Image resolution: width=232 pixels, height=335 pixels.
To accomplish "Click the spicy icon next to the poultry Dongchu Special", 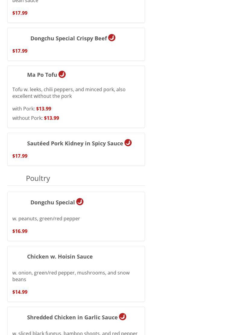I will coord(80,202).
